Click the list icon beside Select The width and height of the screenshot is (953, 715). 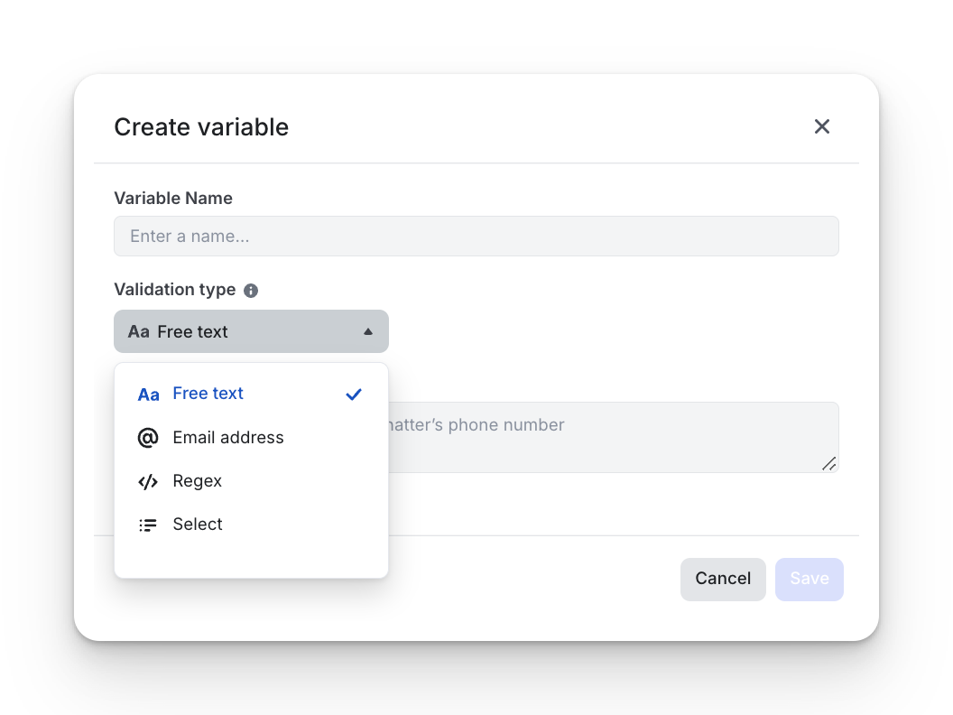tap(148, 525)
